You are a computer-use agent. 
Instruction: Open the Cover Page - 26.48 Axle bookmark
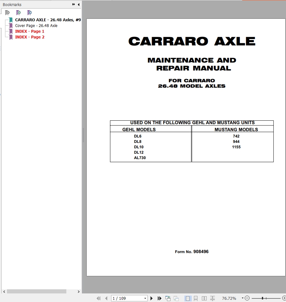tap(36, 26)
